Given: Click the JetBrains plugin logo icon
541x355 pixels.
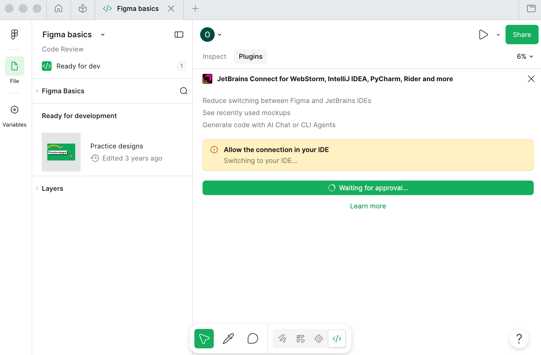Looking at the screenshot, I should (207, 79).
